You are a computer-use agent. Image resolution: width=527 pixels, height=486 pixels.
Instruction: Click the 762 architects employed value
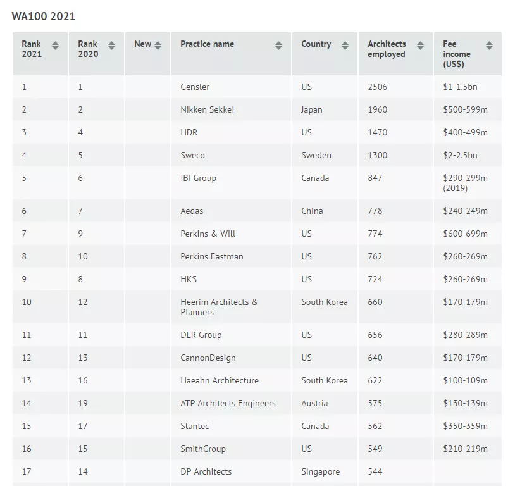375,256
